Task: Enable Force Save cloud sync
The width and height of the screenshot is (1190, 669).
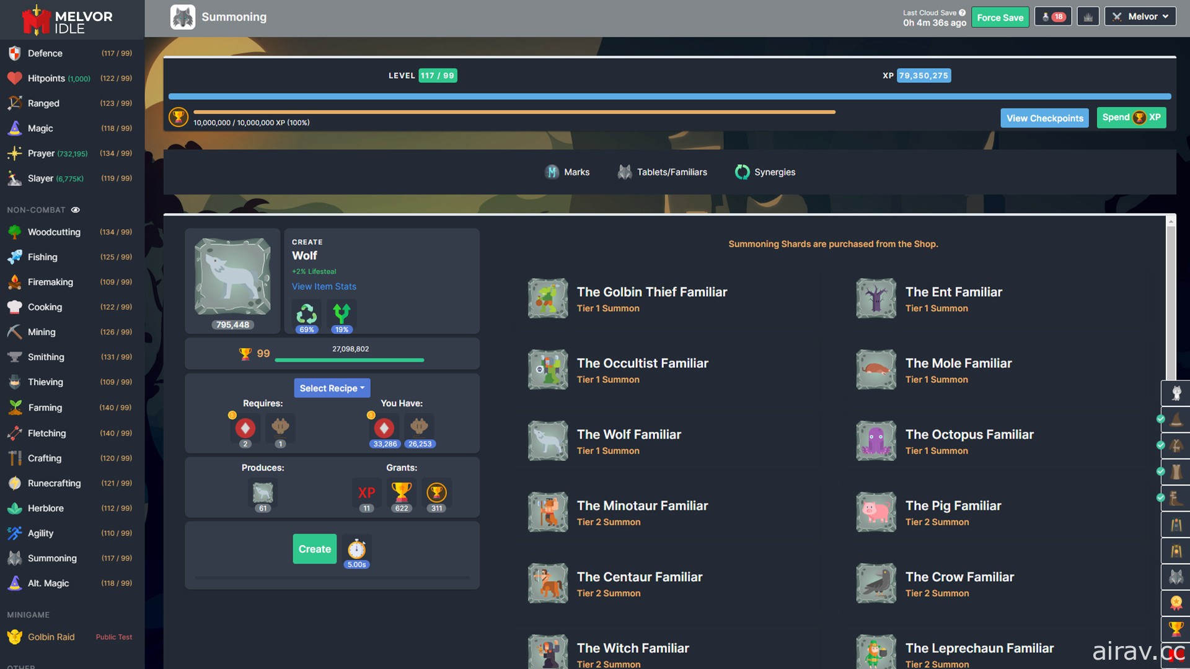Action: tap(1000, 15)
